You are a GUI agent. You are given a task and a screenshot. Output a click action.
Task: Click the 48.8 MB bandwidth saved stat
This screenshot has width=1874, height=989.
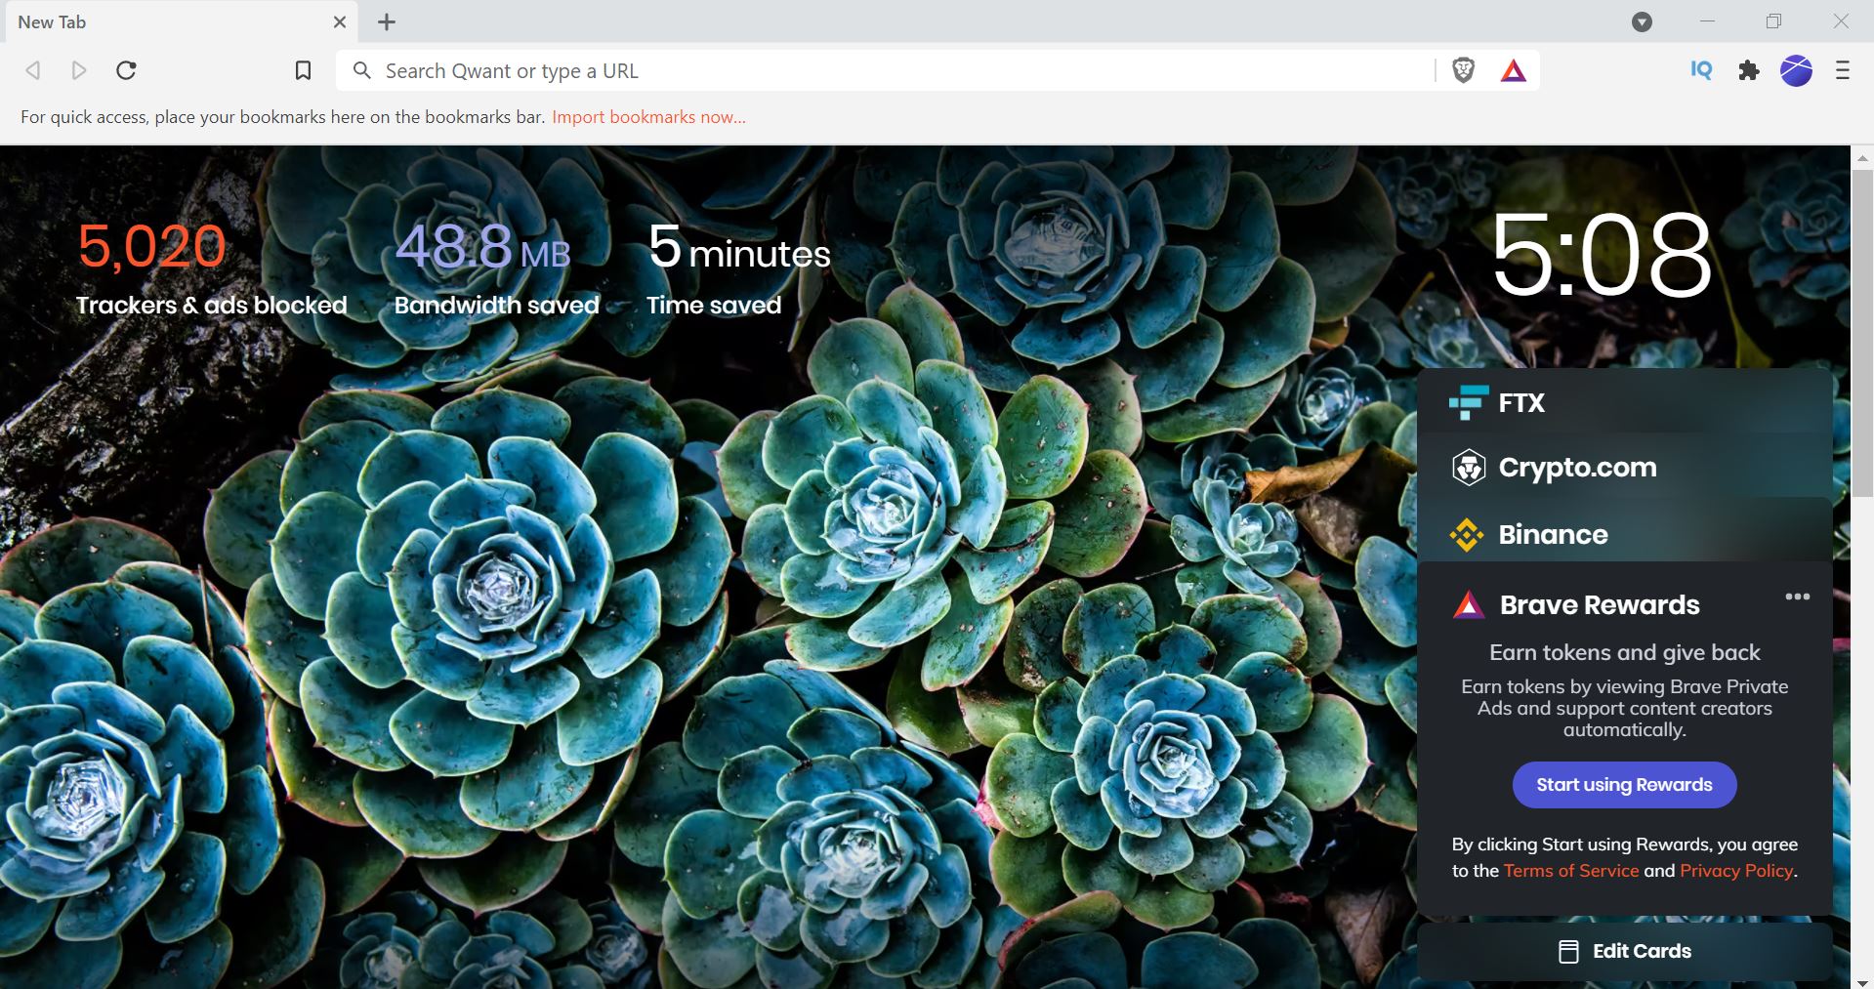496,268
